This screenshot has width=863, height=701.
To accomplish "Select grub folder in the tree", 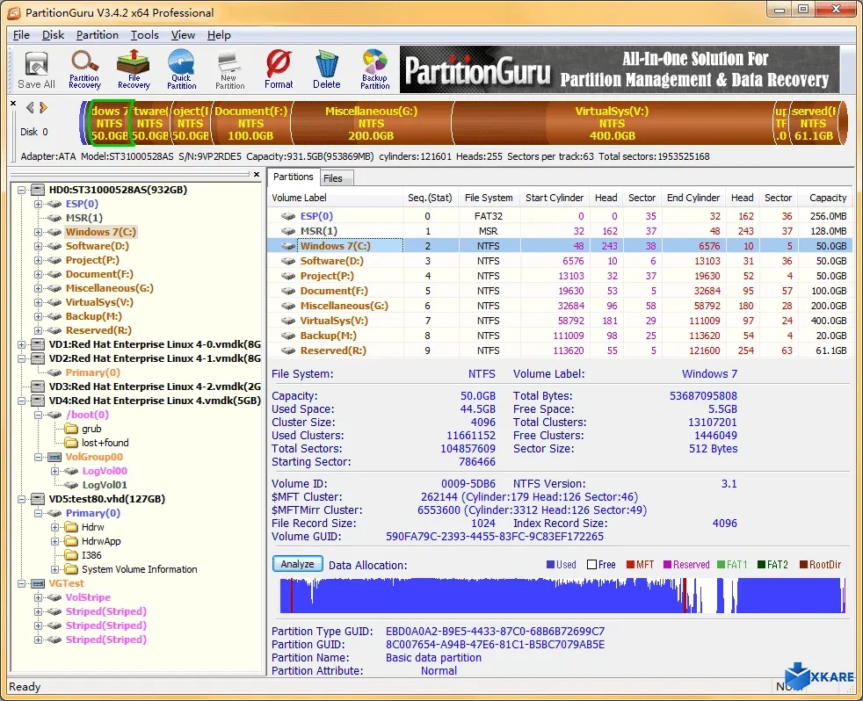I will pyautogui.click(x=91, y=429).
